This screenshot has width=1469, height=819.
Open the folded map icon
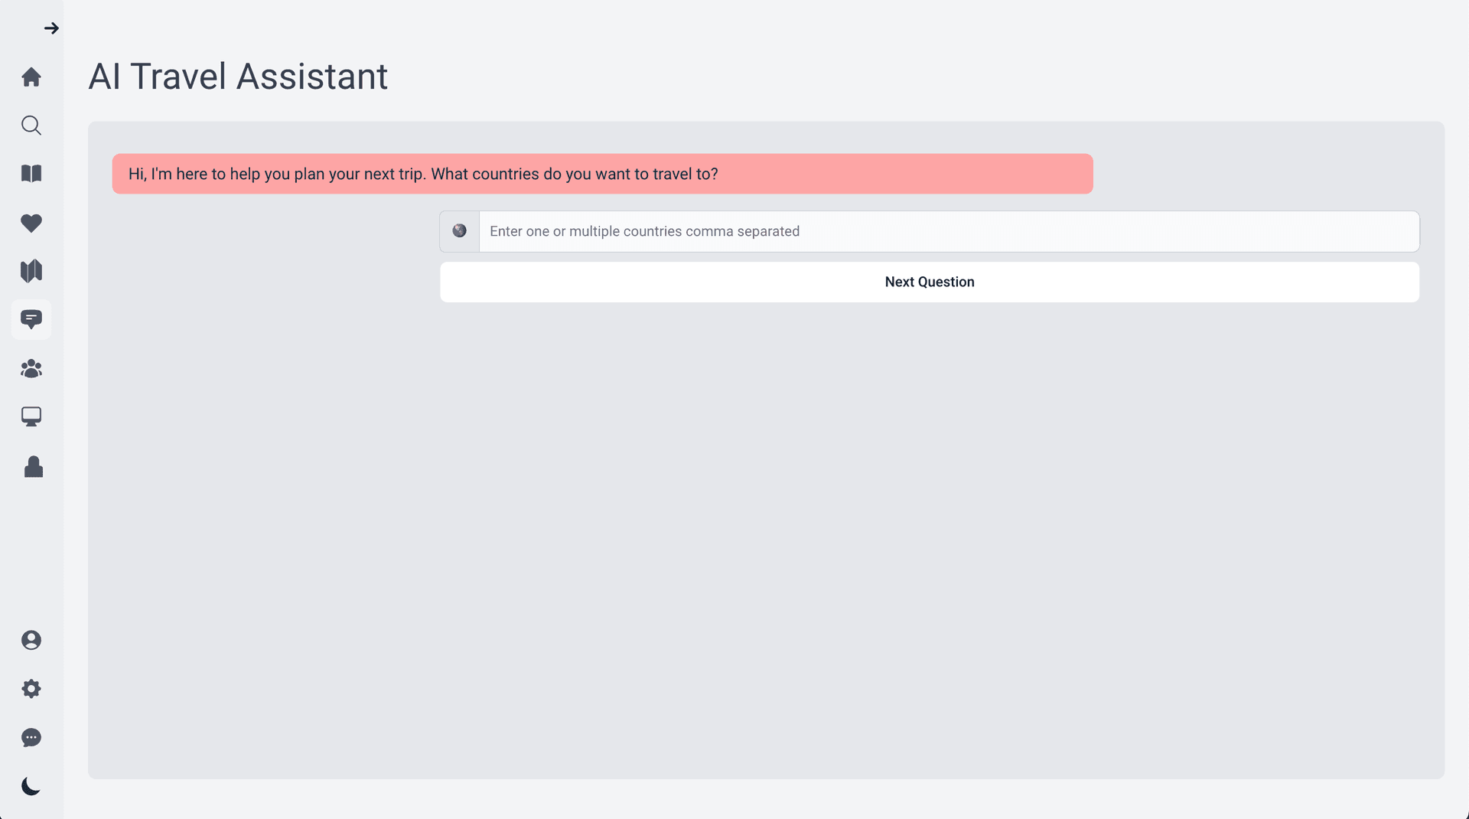point(31,271)
